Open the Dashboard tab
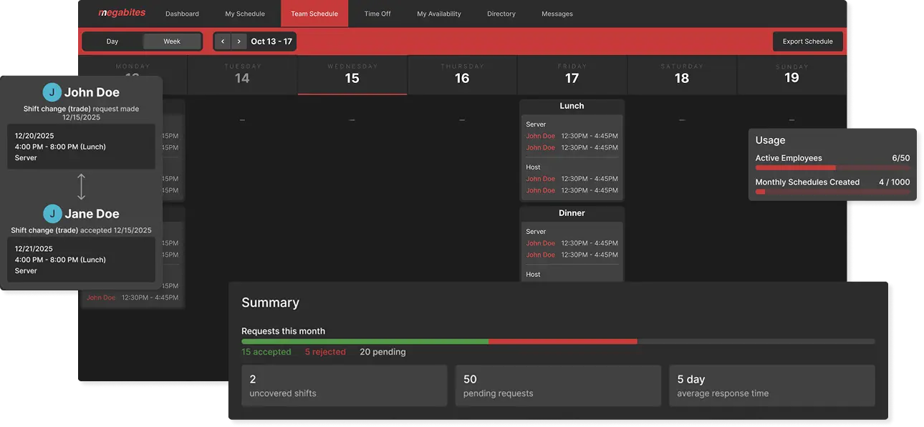Image resolution: width=924 pixels, height=427 pixels. (x=182, y=14)
